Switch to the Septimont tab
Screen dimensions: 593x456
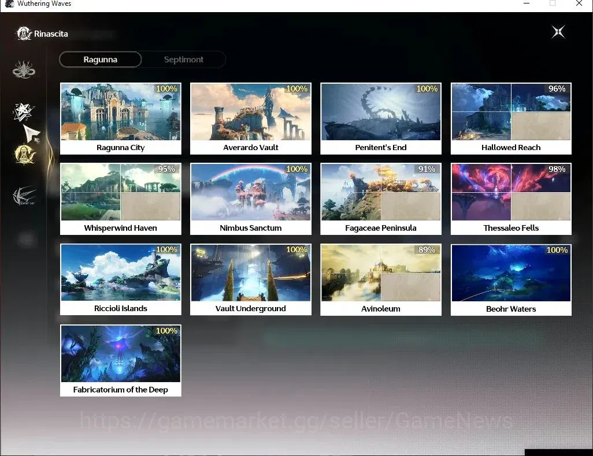pyautogui.click(x=184, y=59)
